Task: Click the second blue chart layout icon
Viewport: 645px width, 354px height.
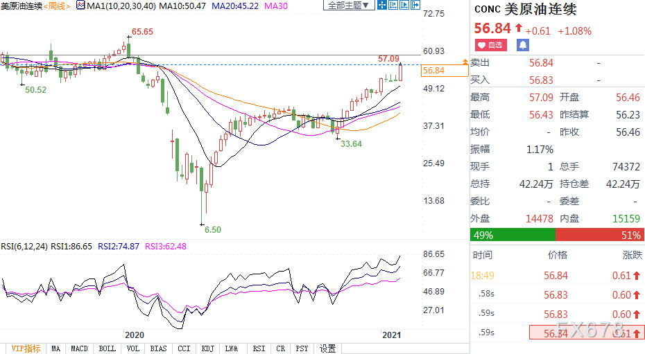Action: pyautogui.click(x=393, y=6)
